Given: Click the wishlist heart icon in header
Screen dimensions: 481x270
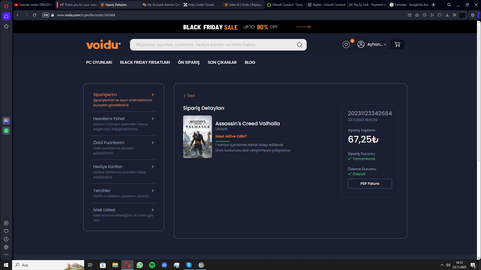Looking at the screenshot, I should pyautogui.click(x=346, y=44).
